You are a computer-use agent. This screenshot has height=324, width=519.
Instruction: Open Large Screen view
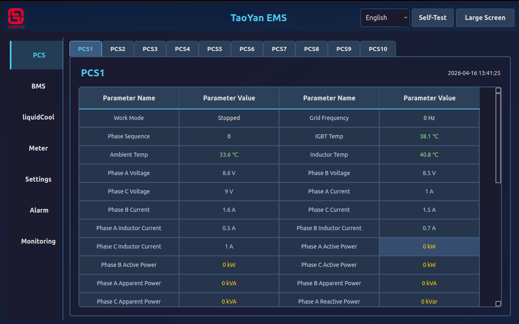click(485, 18)
